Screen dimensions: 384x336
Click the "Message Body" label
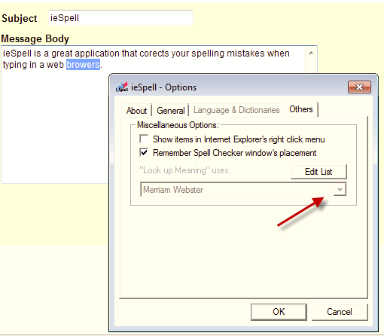(35, 39)
